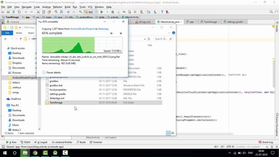Switch to the settings.gradle editor tab
The height and width of the screenshot is (157, 279).
pos(235,22)
